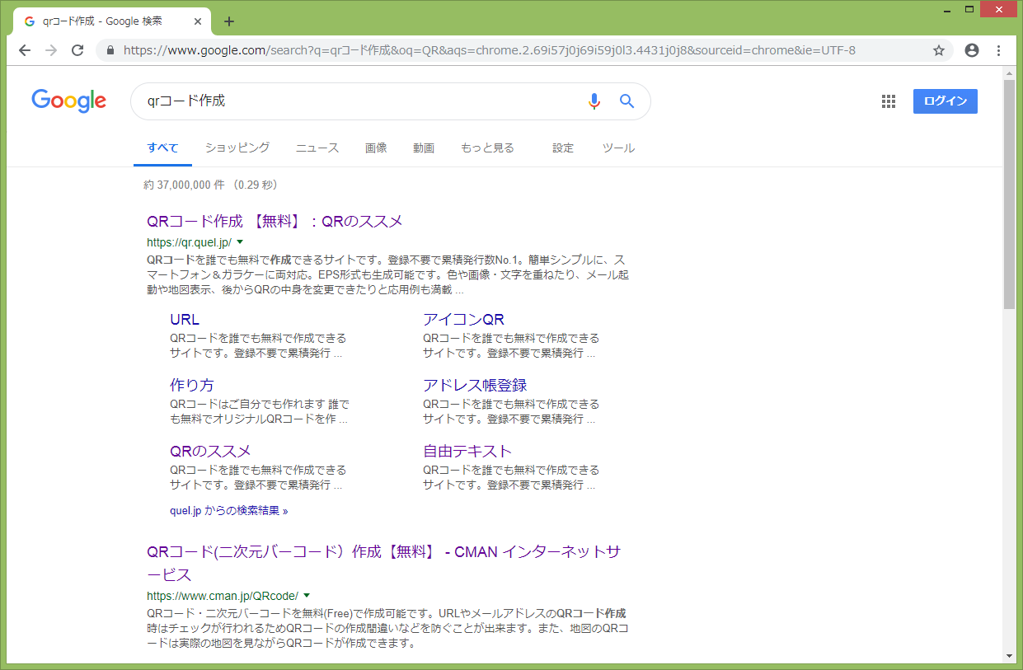Switch to the ニュース tab
The width and height of the screenshot is (1023, 670).
tap(317, 148)
